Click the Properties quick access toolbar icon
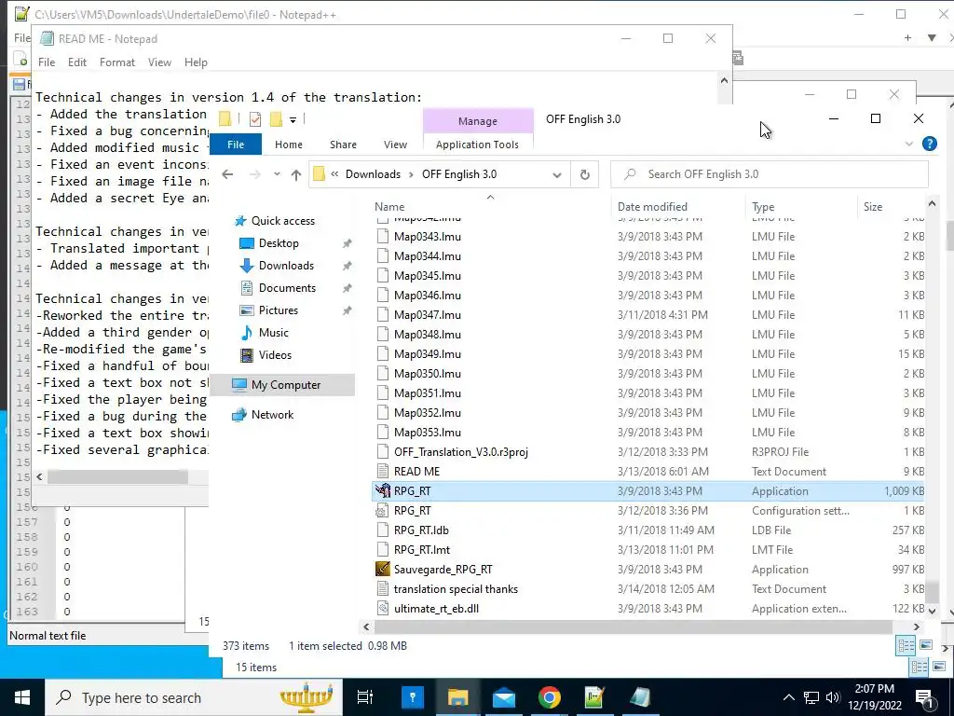The image size is (954, 716). click(255, 119)
